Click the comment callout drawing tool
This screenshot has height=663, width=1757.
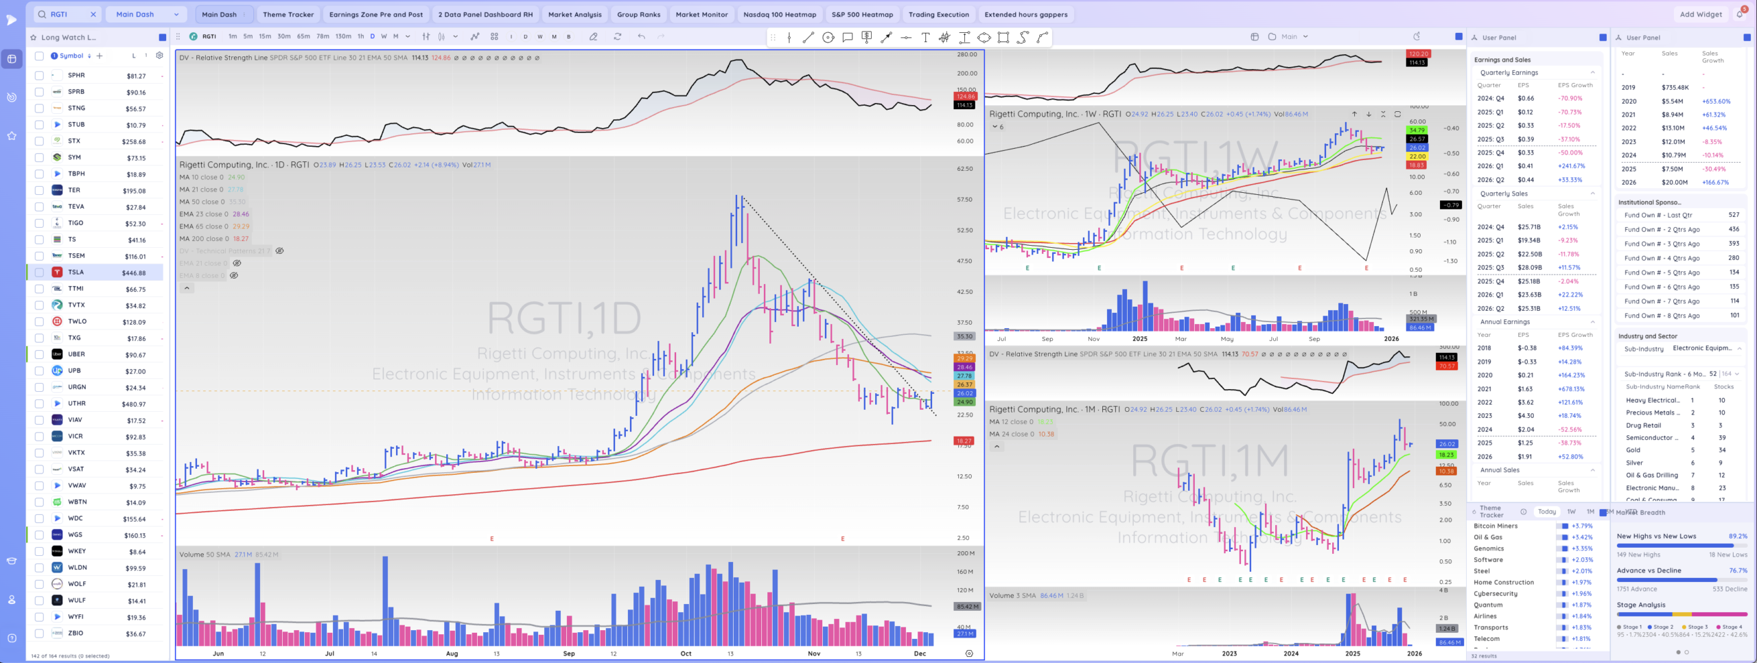coord(848,37)
